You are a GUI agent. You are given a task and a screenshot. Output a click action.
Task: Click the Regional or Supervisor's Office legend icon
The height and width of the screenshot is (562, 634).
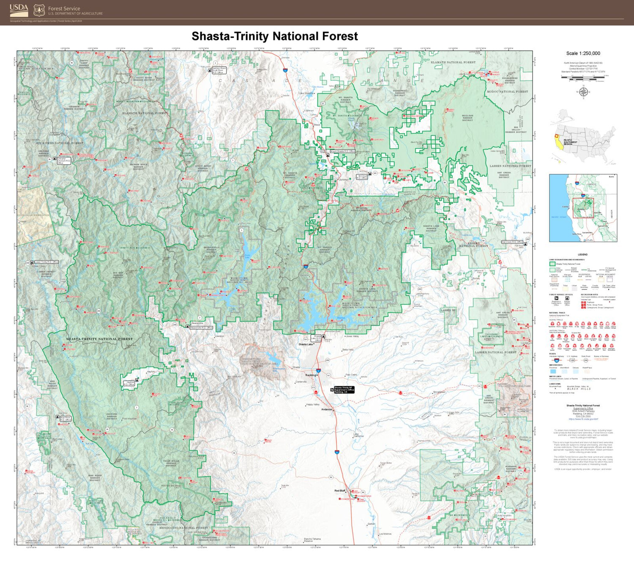[556, 298]
